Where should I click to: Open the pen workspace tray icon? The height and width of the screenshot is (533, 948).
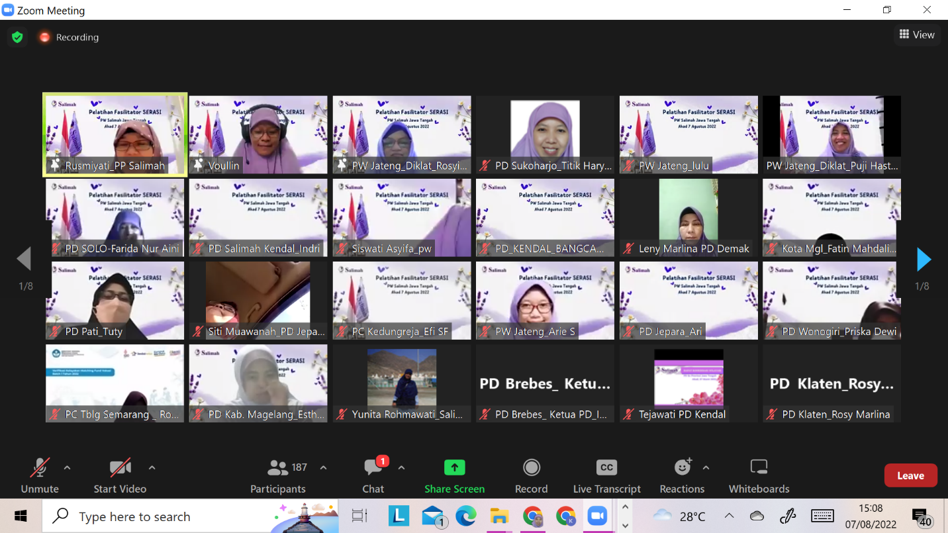pos(788,516)
